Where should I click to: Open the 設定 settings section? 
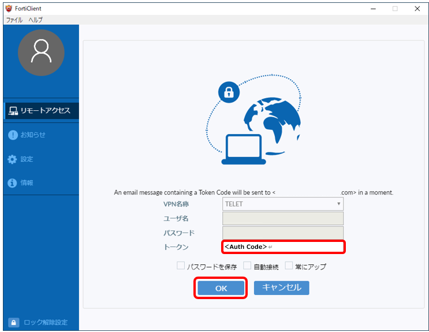[x=21, y=159]
